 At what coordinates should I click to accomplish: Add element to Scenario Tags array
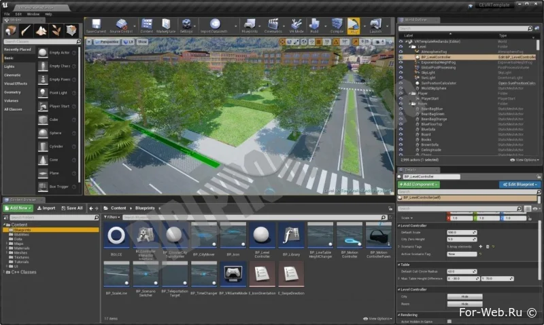[481, 247]
